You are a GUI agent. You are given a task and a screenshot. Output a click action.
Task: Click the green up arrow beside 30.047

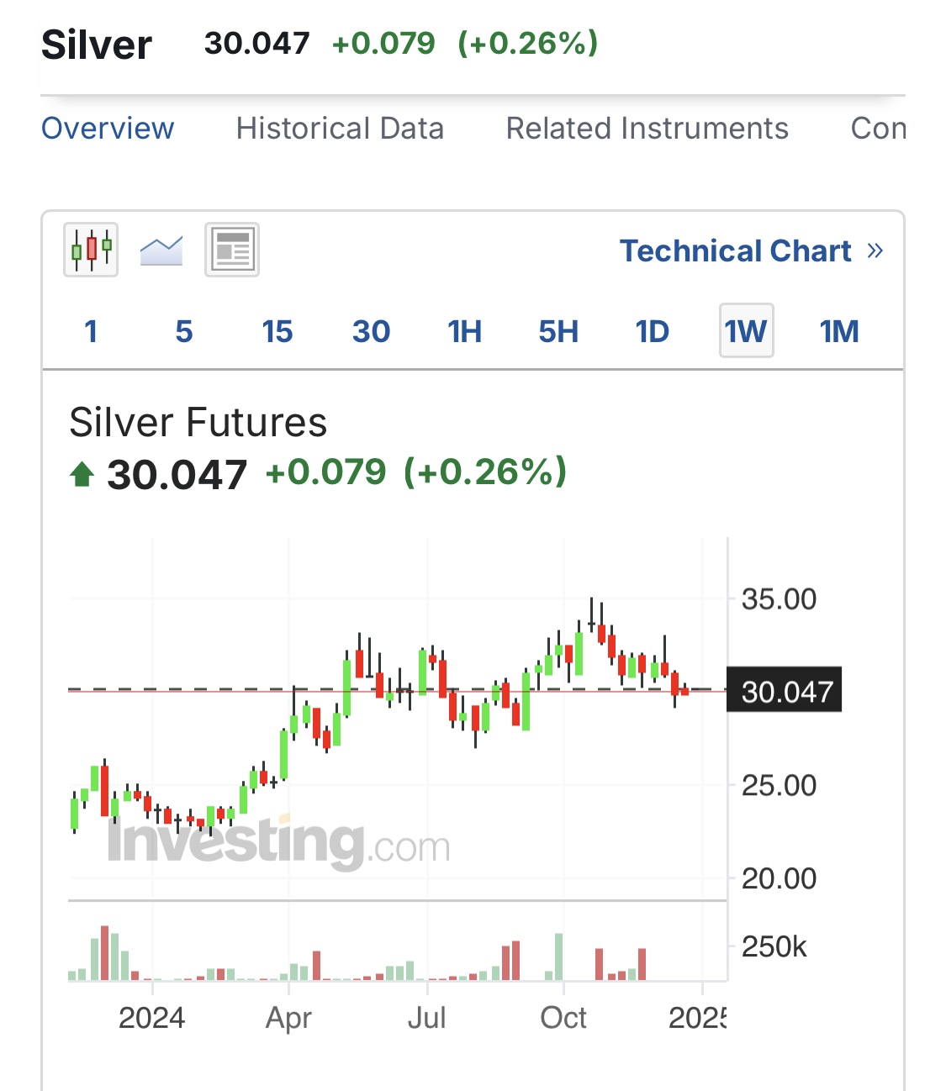(x=82, y=475)
